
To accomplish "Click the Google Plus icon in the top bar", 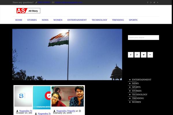I will point(151,2).
